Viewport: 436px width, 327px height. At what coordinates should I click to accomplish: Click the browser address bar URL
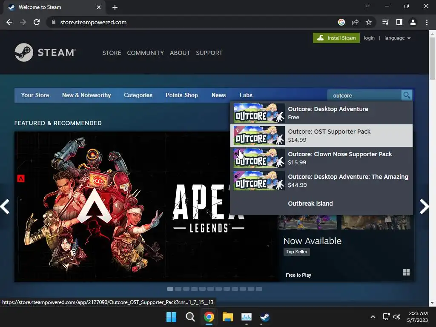93,22
